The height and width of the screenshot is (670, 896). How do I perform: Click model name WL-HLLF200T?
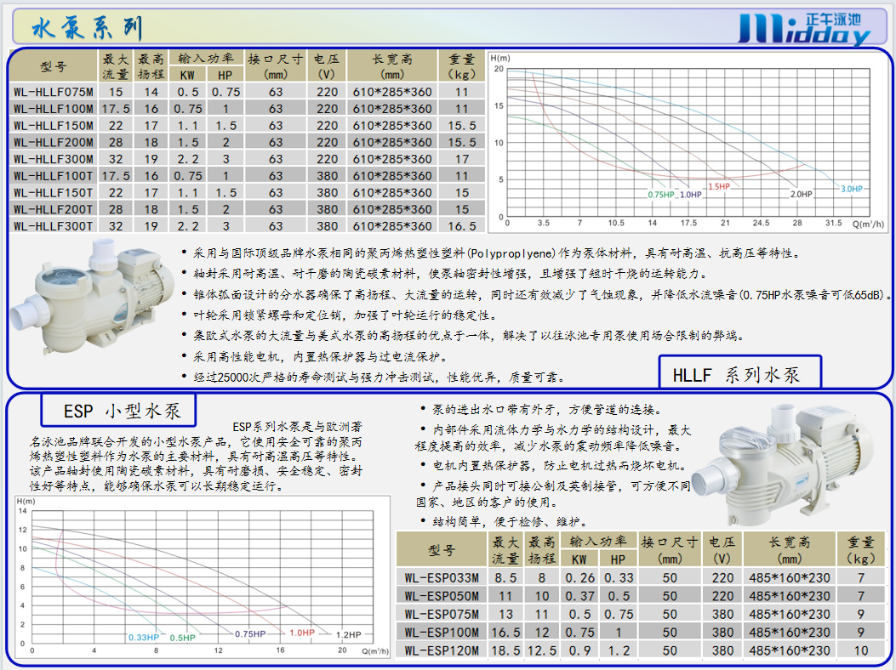pyautogui.click(x=53, y=209)
